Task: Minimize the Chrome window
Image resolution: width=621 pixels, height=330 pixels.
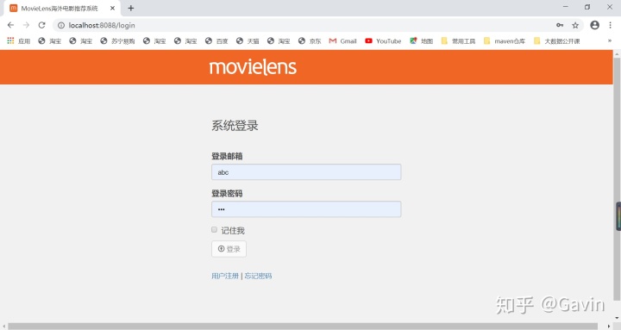Action: point(566,7)
